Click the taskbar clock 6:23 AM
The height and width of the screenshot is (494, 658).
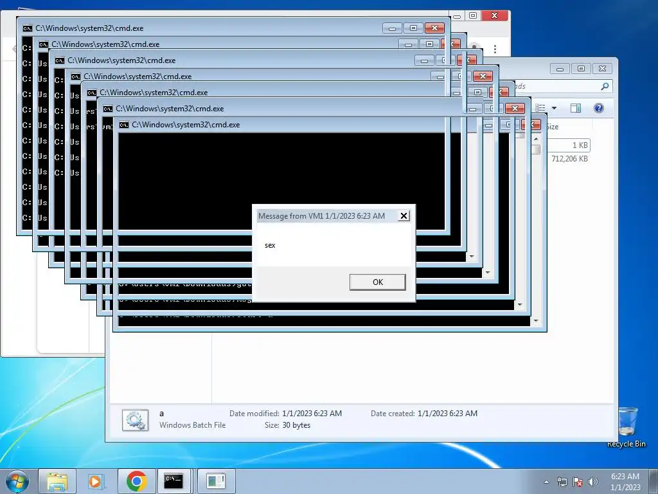625,477
